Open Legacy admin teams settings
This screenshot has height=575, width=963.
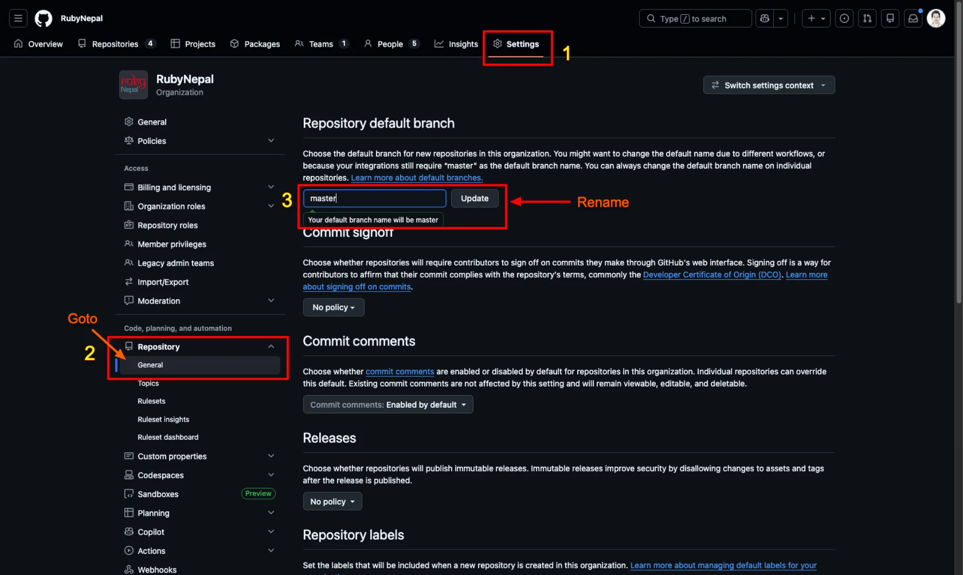click(x=200, y=263)
